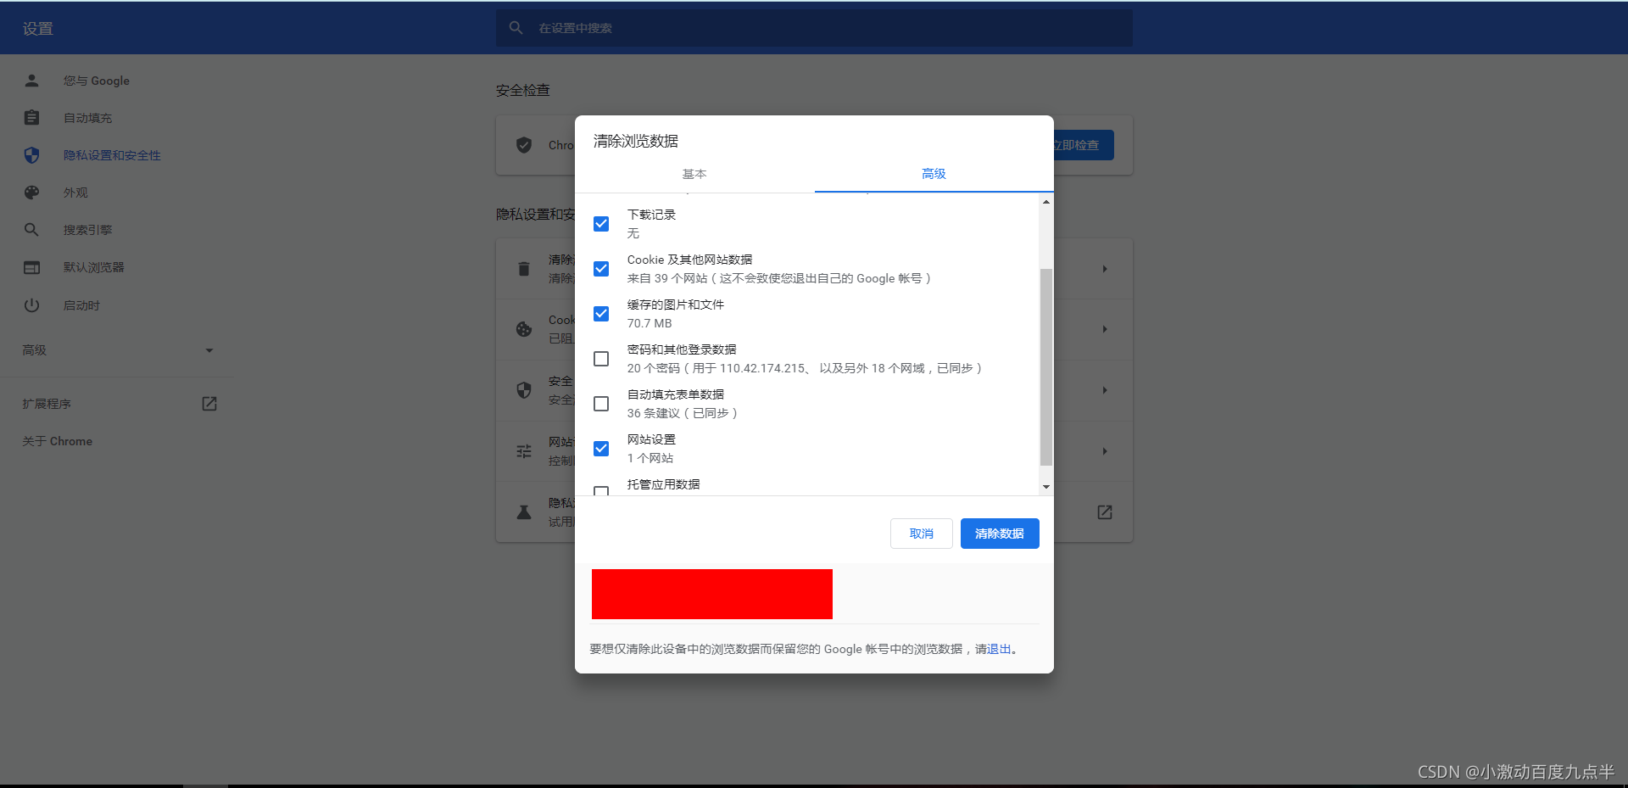The width and height of the screenshot is (1628, 788).
Task: Uncheck Cookie 及其他网站数据 checkbox
Action: [x=601, y=269]
